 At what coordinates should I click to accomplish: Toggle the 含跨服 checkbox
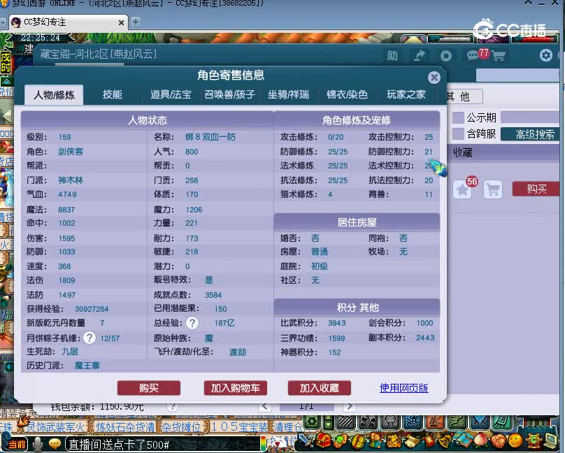point(458,134)
